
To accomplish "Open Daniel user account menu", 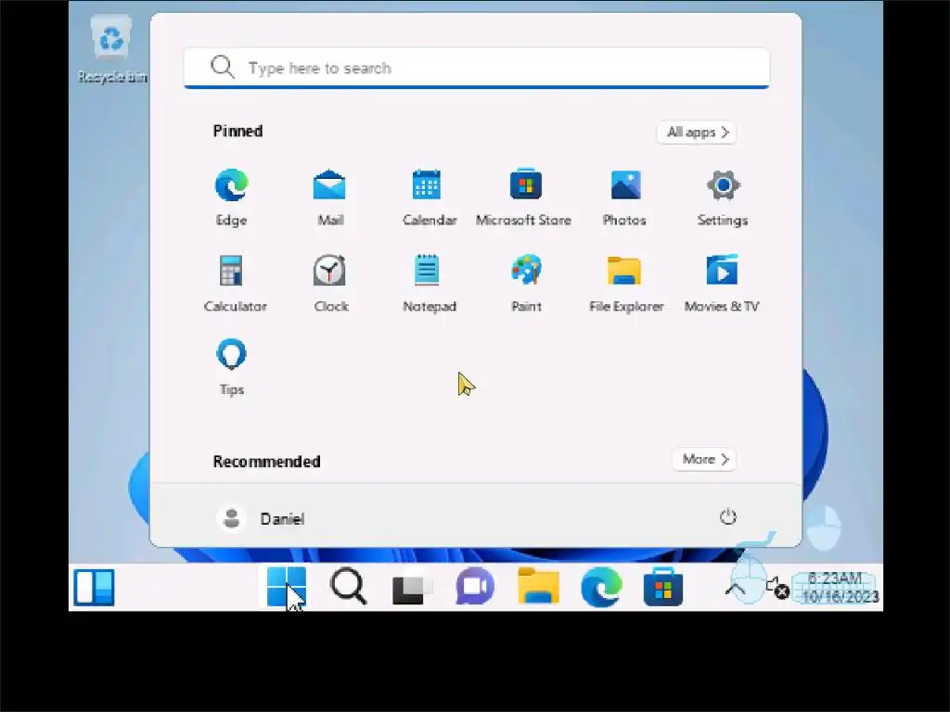I will [x=261, y=518].
